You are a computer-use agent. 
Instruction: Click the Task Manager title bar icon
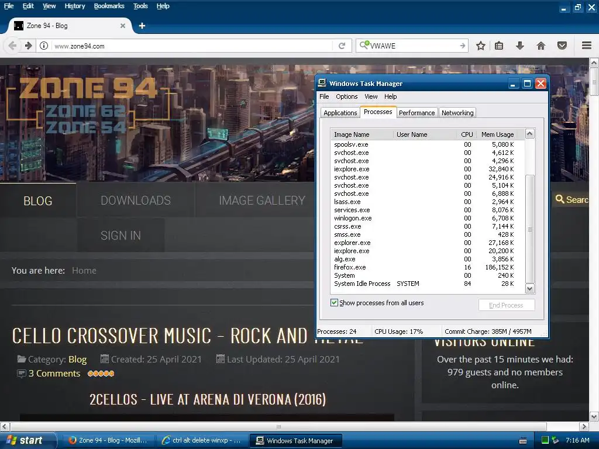(x=322, y=83)
